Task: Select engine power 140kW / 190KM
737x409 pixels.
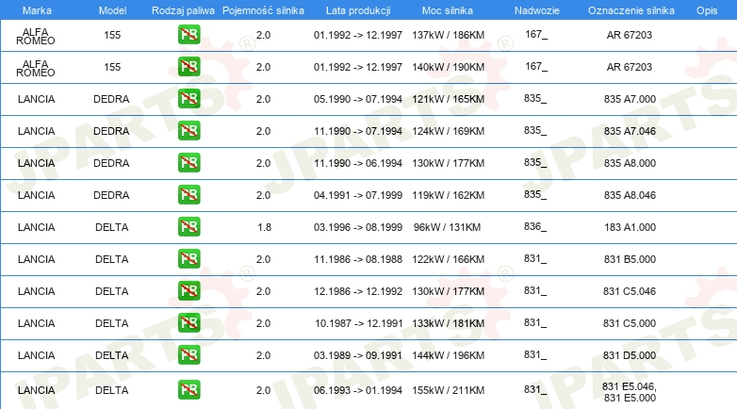Action: pos(449,67)
